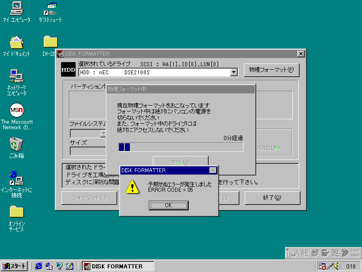Open the Start (スタート) menu
This screenshot has height=272, width=362.
pyautogui.click(x=14, y=266)
